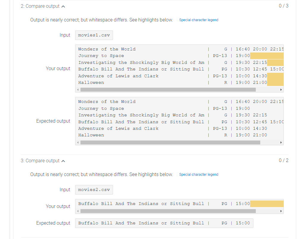This screenshot has width=299, height=239.
Task: Click the movies1.csv input filename
Action: click(x=94, y=35)
